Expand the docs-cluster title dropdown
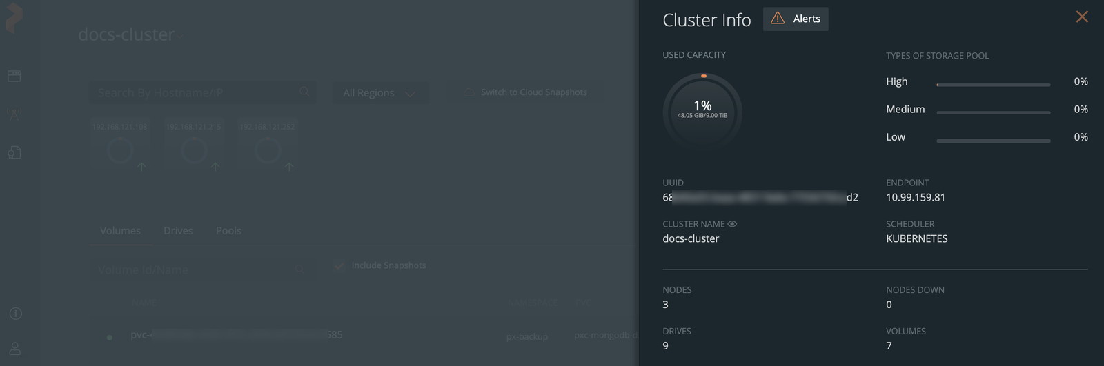The width and height of the screenshot is (1104, 366). (x=180, y=36)
